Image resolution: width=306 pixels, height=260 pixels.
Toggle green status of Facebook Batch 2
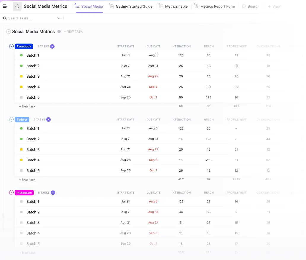click(x=21, y=66)
